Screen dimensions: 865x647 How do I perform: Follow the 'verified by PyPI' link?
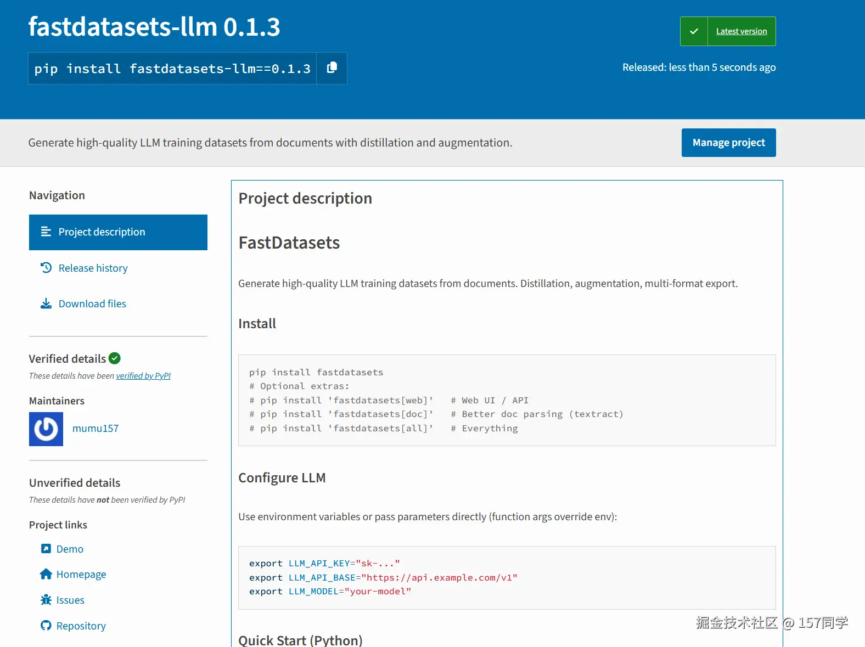point(143,376)
